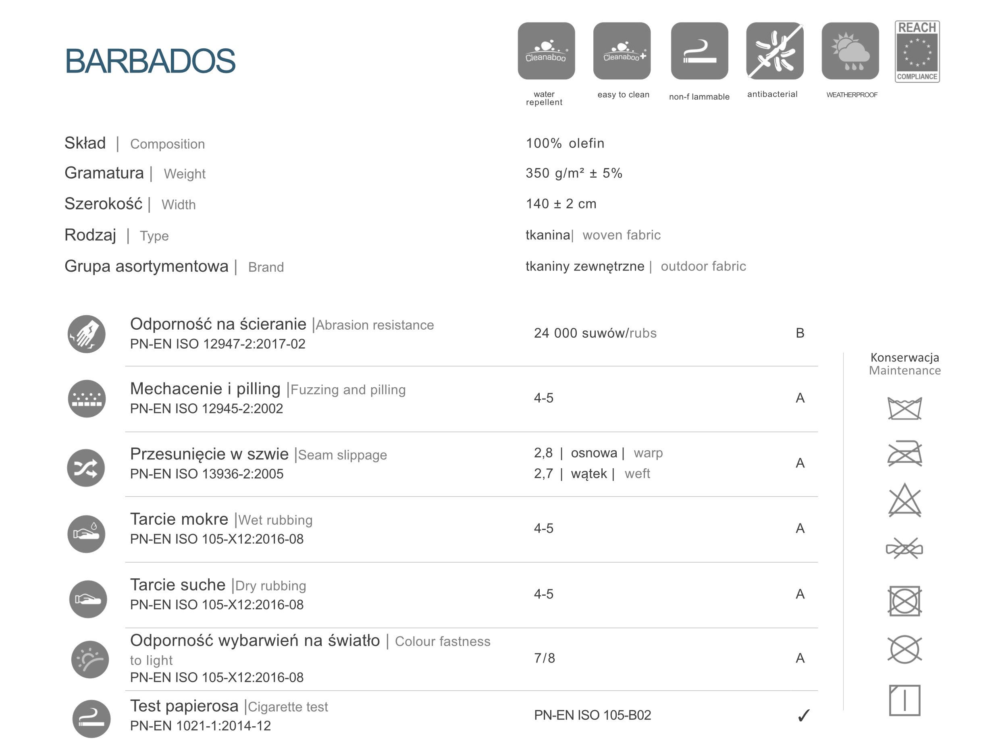Click the do-not-bleach triangle symbol
The width and height of the screenshot is (1000, 748).
(x=904, y=500)
